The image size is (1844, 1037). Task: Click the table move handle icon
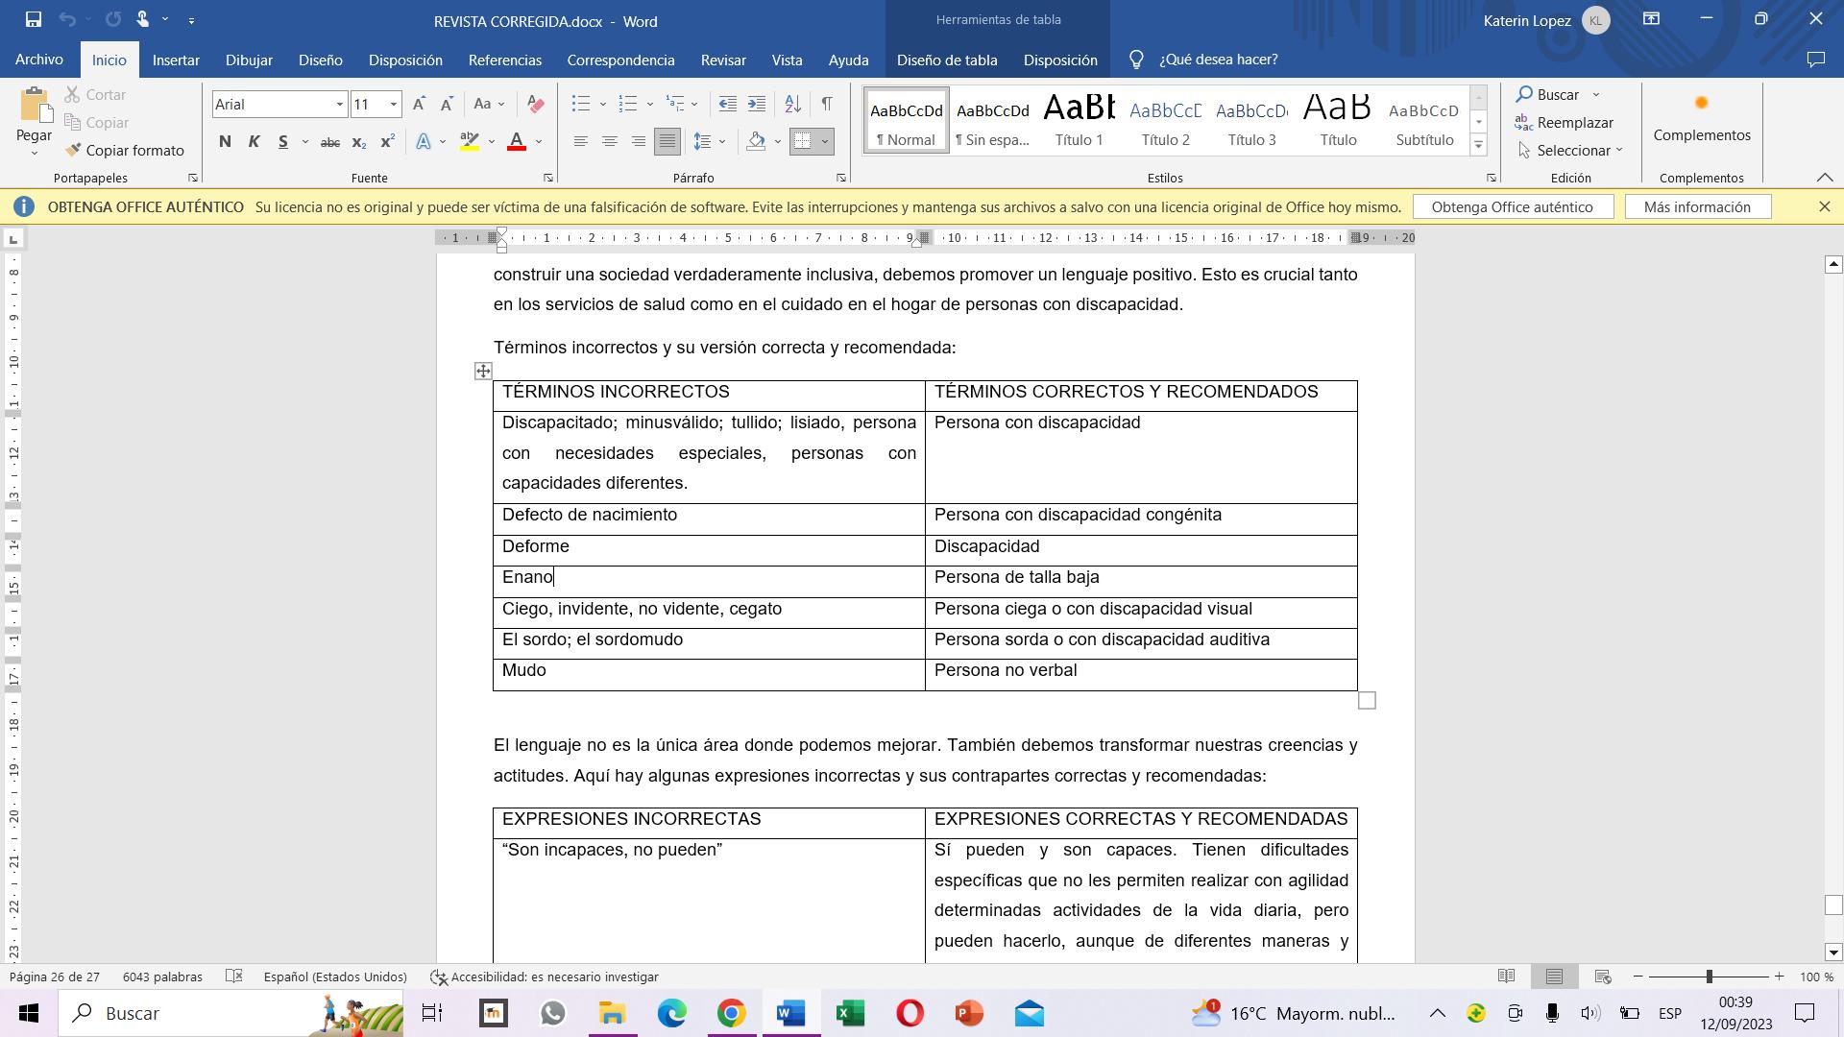click(483, 371)
